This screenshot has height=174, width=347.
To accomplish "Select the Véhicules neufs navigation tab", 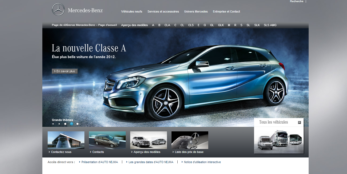I will click(132, 11).
